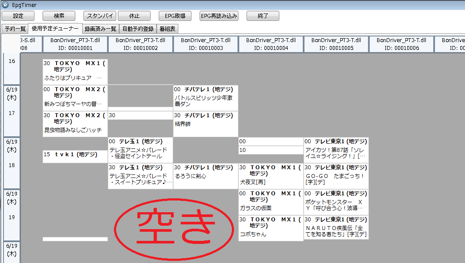This screenshot has height=263, width=465.
Task: Click the 検索 search button
Action: click(59, 16)
